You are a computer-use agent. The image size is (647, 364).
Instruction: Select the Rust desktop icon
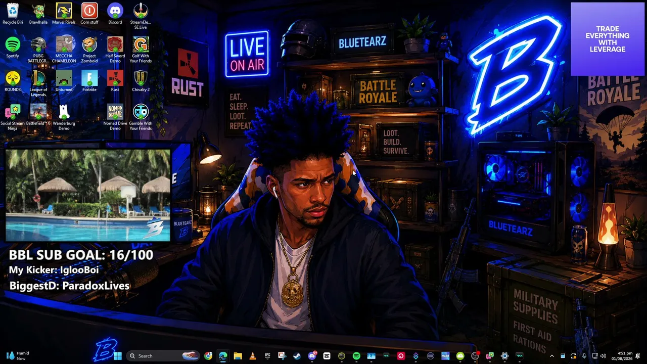[115, 81]
